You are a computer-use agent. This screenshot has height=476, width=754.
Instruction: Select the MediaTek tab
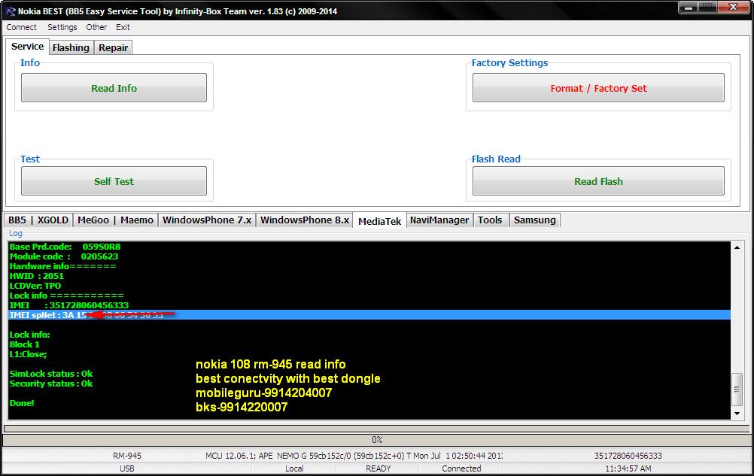[x=379, y=221]
